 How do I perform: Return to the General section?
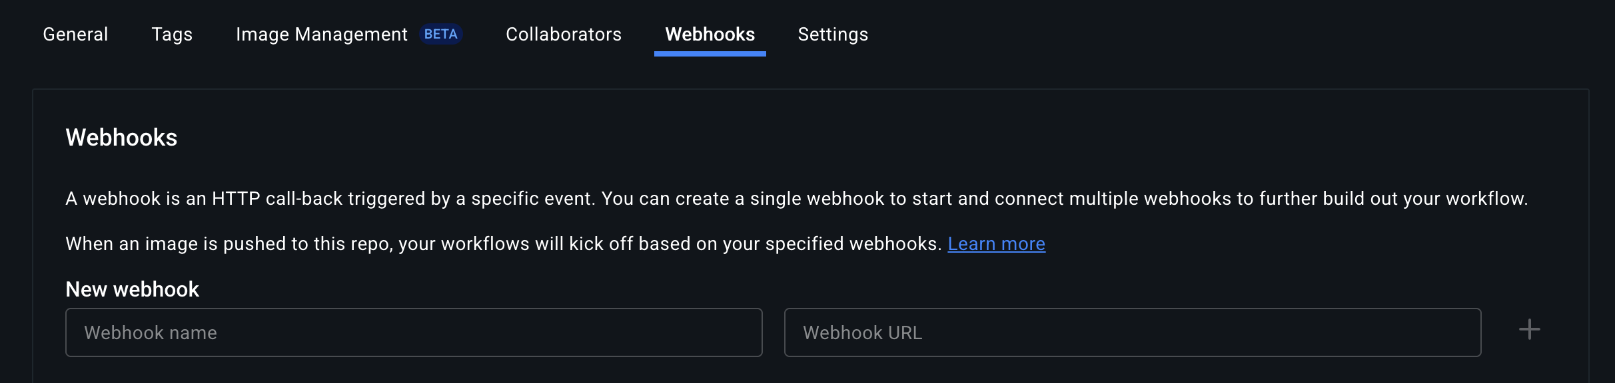pos(75,34)
